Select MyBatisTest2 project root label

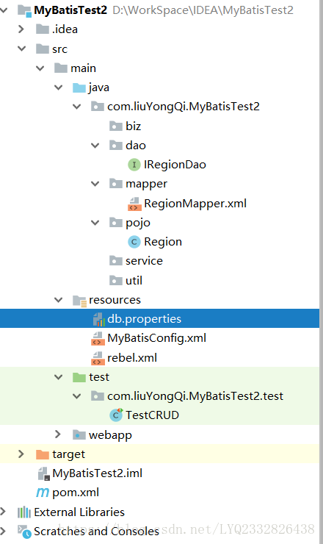click(x=70, y=10)
